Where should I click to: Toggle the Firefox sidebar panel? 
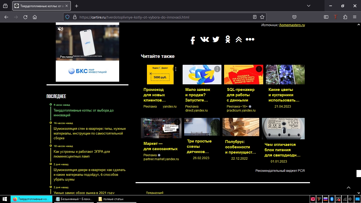point(326,17)
